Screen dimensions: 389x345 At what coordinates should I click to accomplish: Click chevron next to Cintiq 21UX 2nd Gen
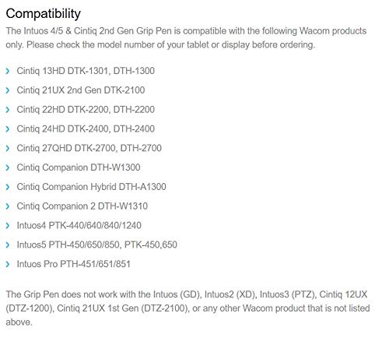point(8,90)
